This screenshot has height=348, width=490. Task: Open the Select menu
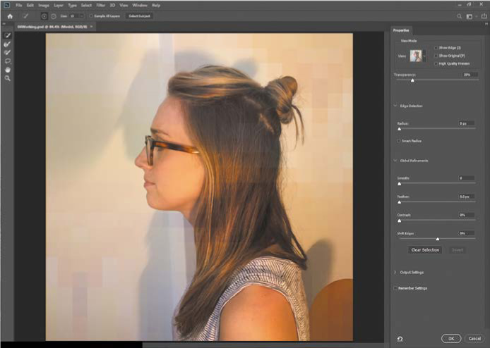pos(86,5)
